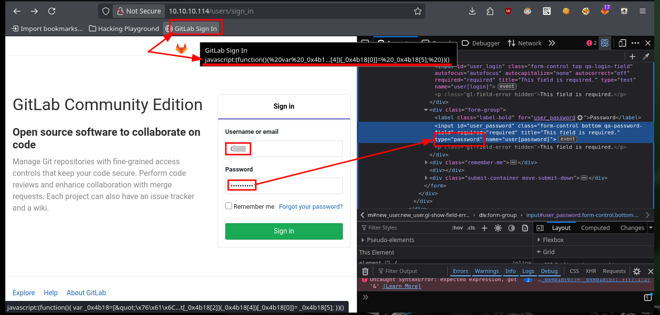Open the QR code extension
Viewport: 660px width, 315px height.
click(x=547, y=11)
